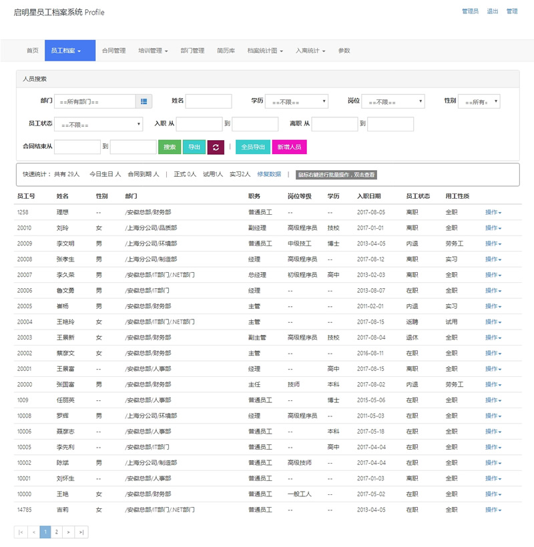Click the 修复数据 link
Image resolution: width=534 pixels, height=547 pixels.
pos(269,174)
